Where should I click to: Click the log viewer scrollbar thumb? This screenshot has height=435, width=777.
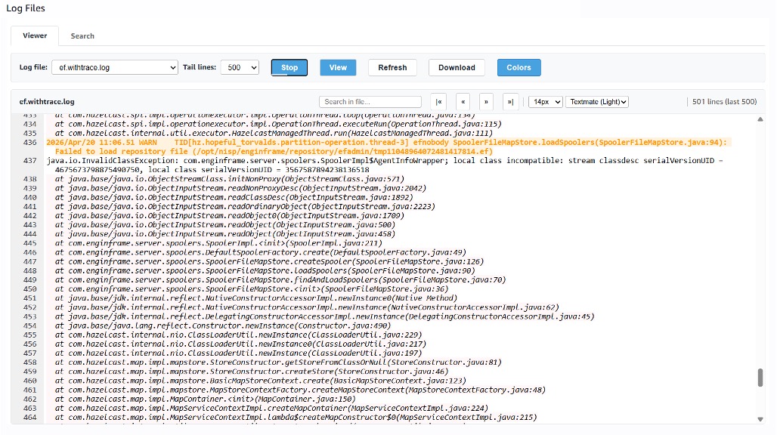point(760,378)
